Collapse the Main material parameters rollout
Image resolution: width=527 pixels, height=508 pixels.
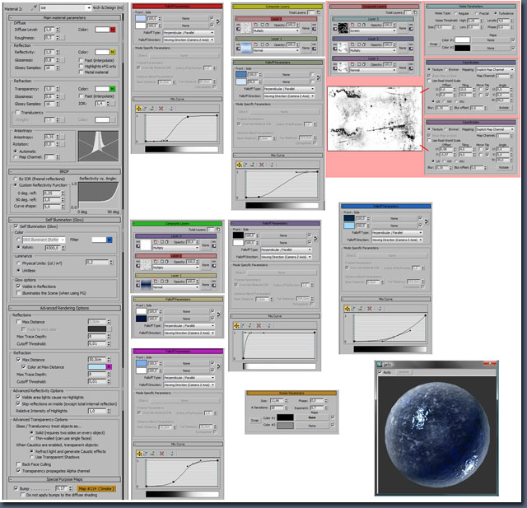click(64, 17)
